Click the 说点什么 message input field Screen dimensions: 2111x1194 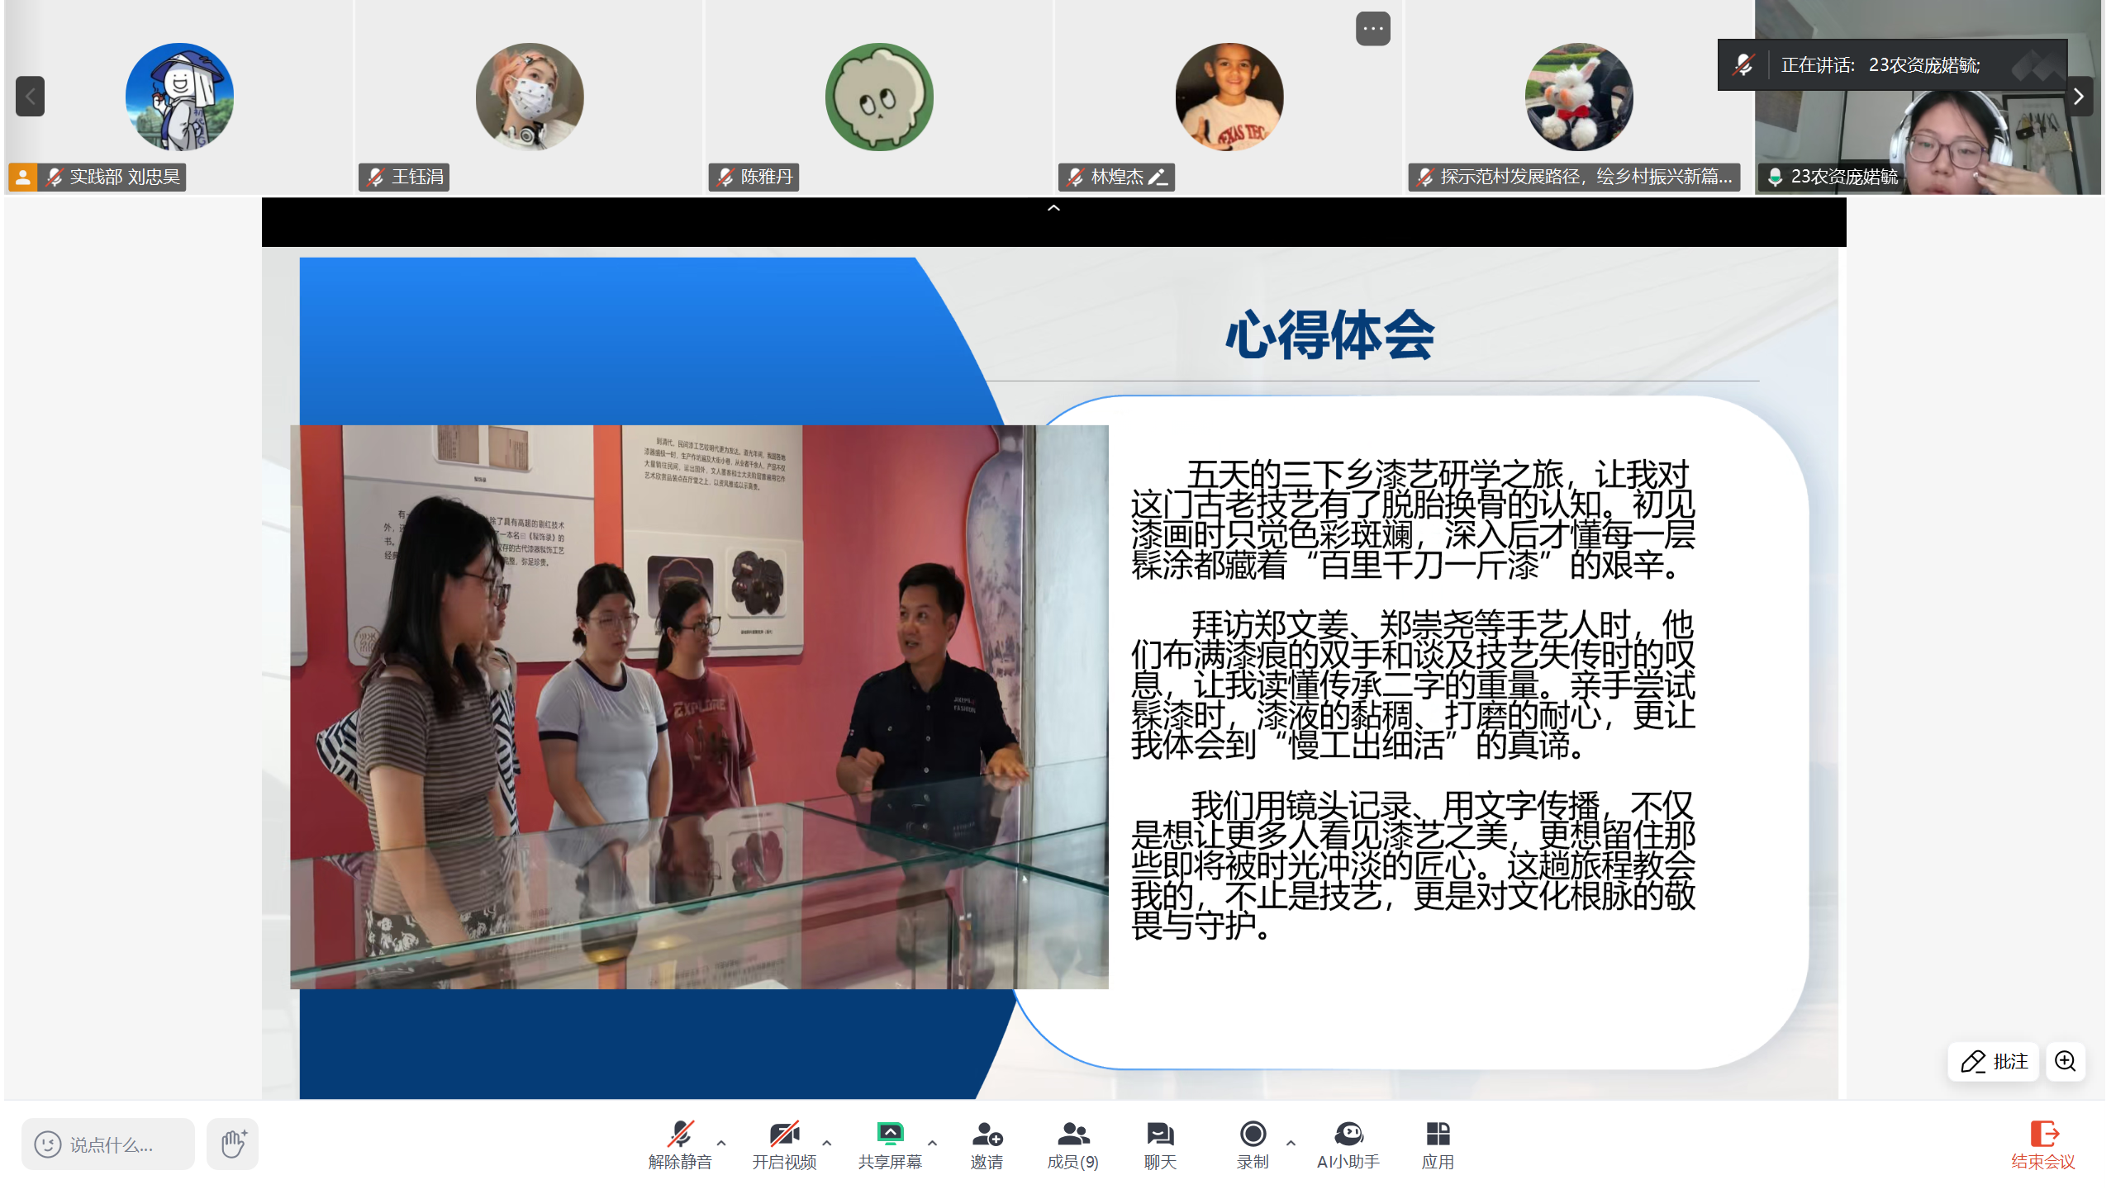[x=110, y=1144]
